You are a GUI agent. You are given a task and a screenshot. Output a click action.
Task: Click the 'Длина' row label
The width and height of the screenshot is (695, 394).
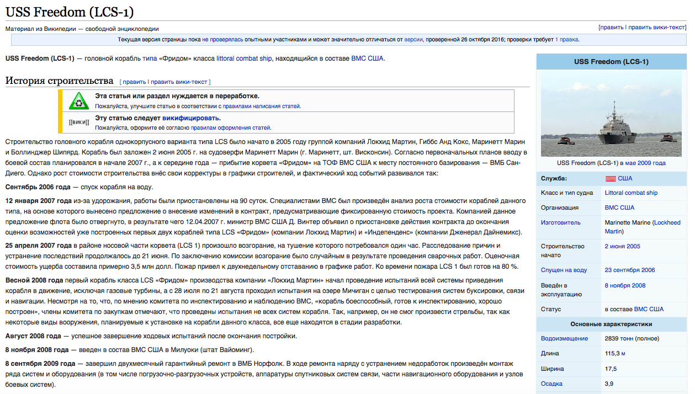(550, 354)
